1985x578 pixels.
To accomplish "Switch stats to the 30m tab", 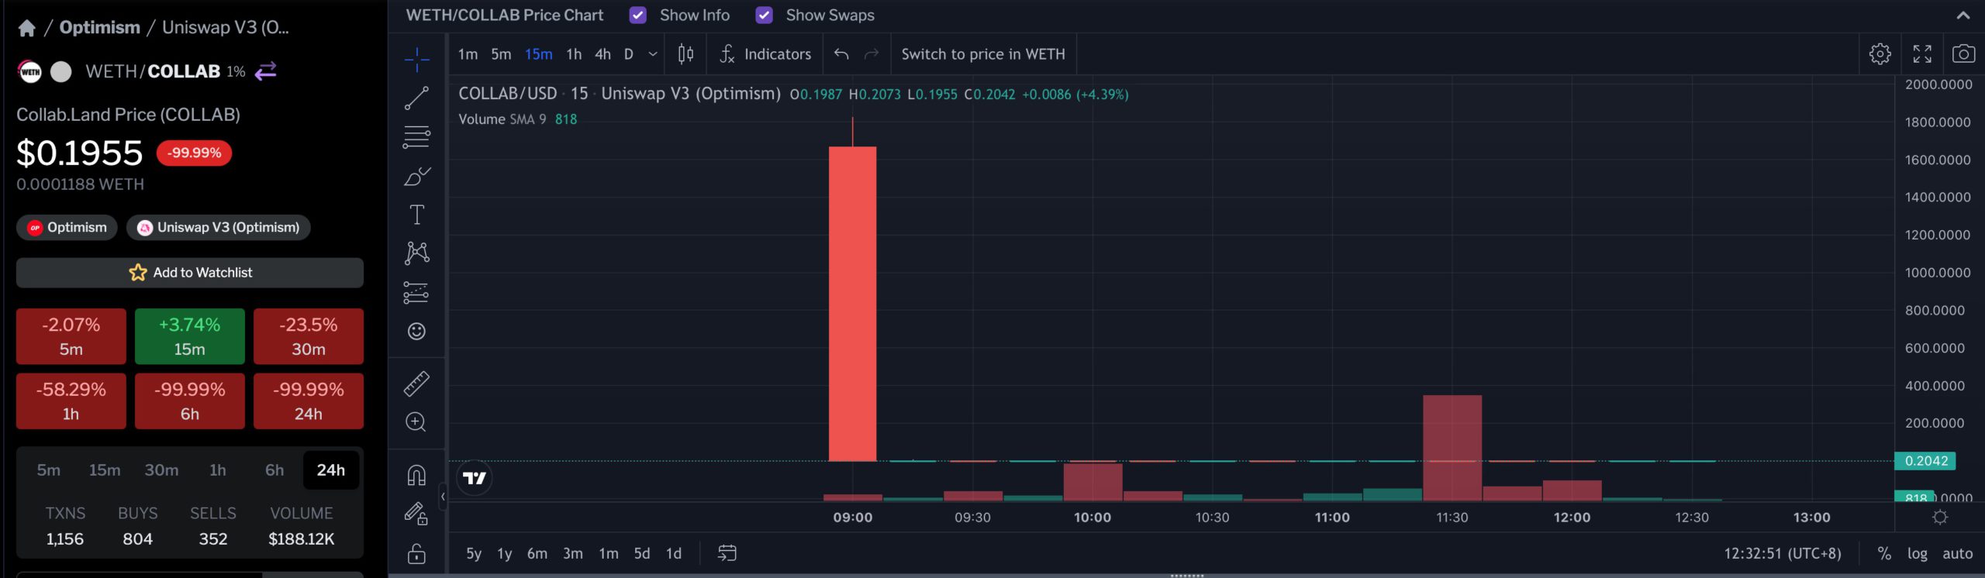I will [161, 470].
